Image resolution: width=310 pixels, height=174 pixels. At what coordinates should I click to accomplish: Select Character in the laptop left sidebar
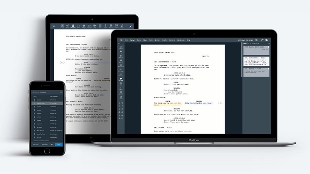121,70
